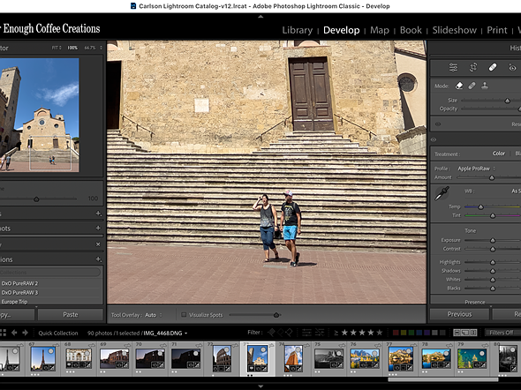
Task: Open the Red Eye correction tool
Action: tap(512, 68)
